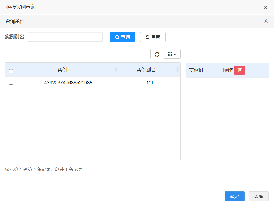Click sort arrows on left 实例id column
The image size is (274, 205).
coord(116,69)
